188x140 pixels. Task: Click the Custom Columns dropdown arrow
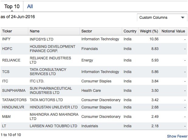coord(183,18)
